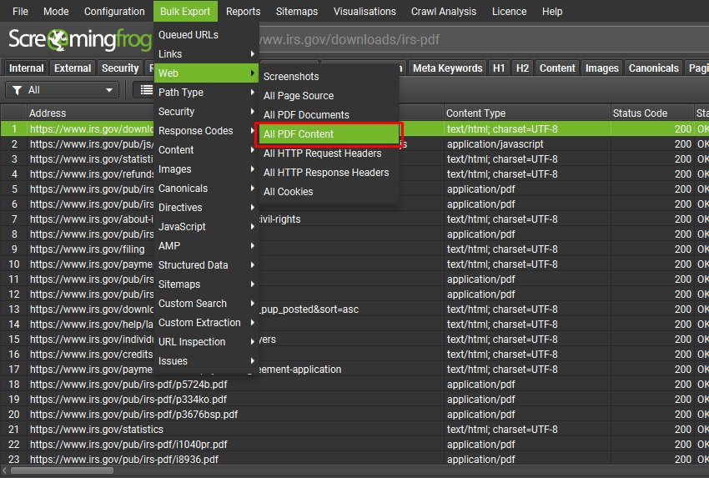Open the Configuration menu
The width and height of the screenshot is (709, 478).
(114, 12)
